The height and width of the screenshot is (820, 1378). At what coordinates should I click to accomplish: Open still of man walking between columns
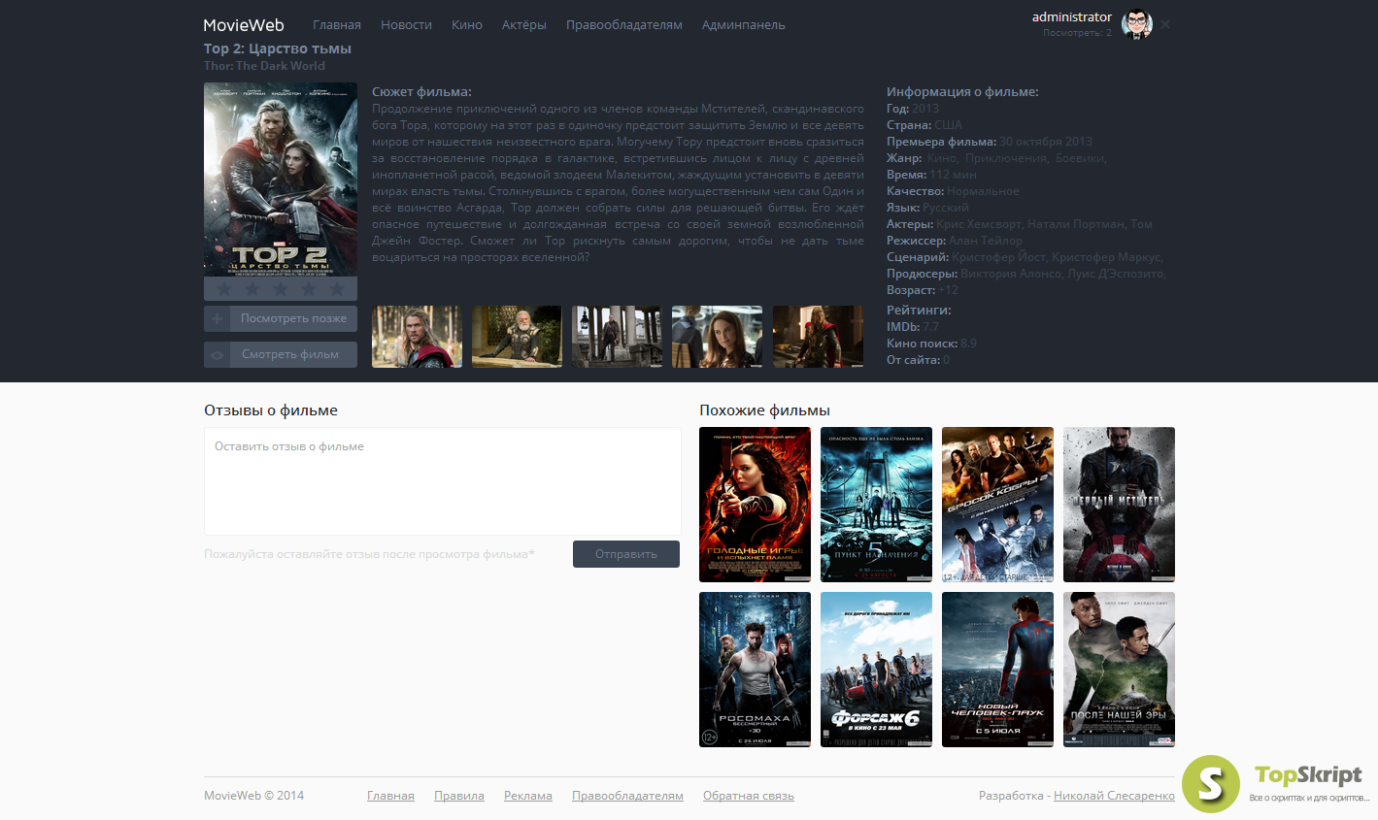617,337
